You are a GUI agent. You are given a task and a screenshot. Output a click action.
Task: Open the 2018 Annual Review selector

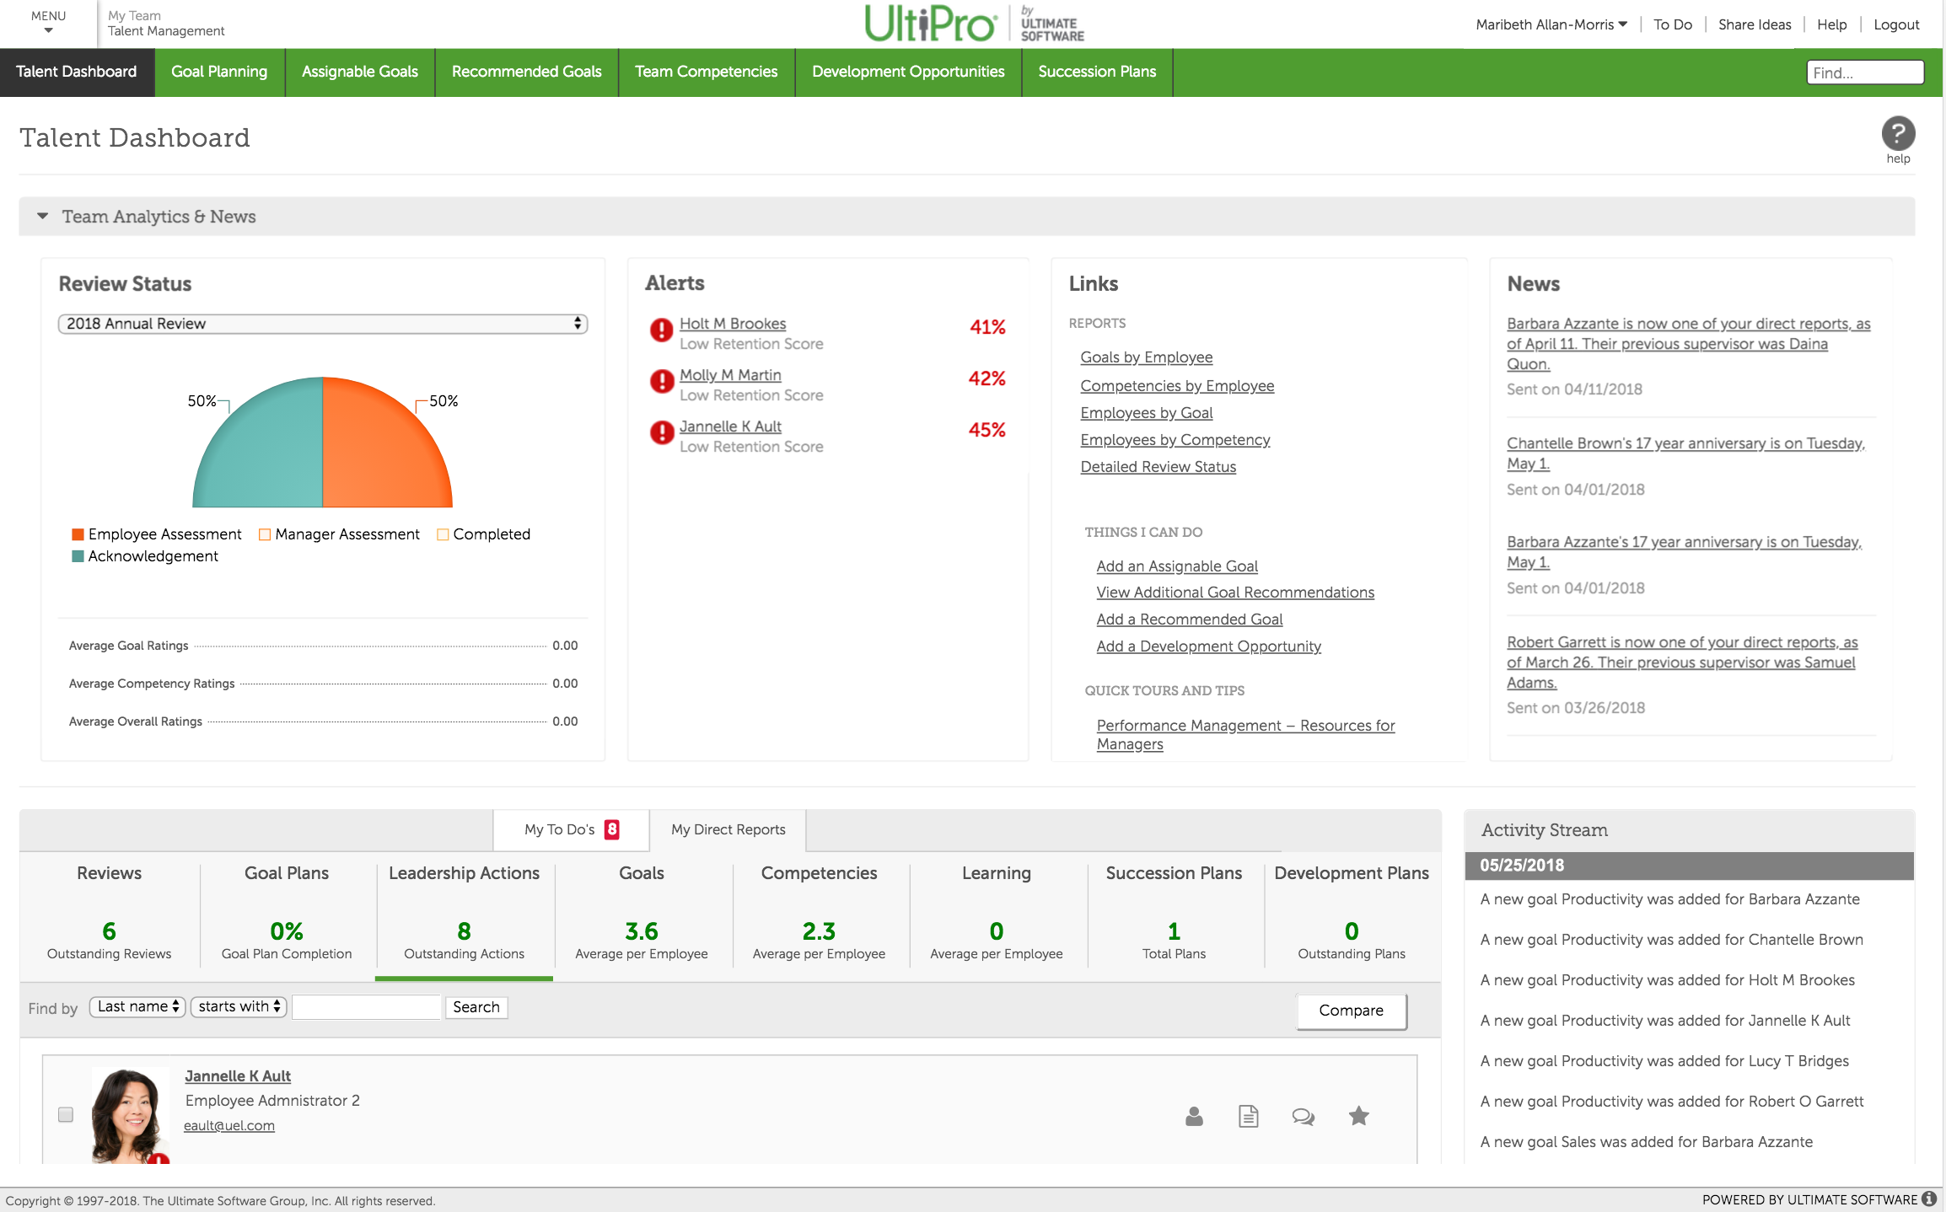coord(323,323)
